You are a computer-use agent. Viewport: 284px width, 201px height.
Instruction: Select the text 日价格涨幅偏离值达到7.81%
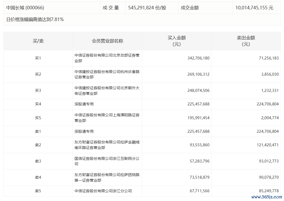[35, 20]
